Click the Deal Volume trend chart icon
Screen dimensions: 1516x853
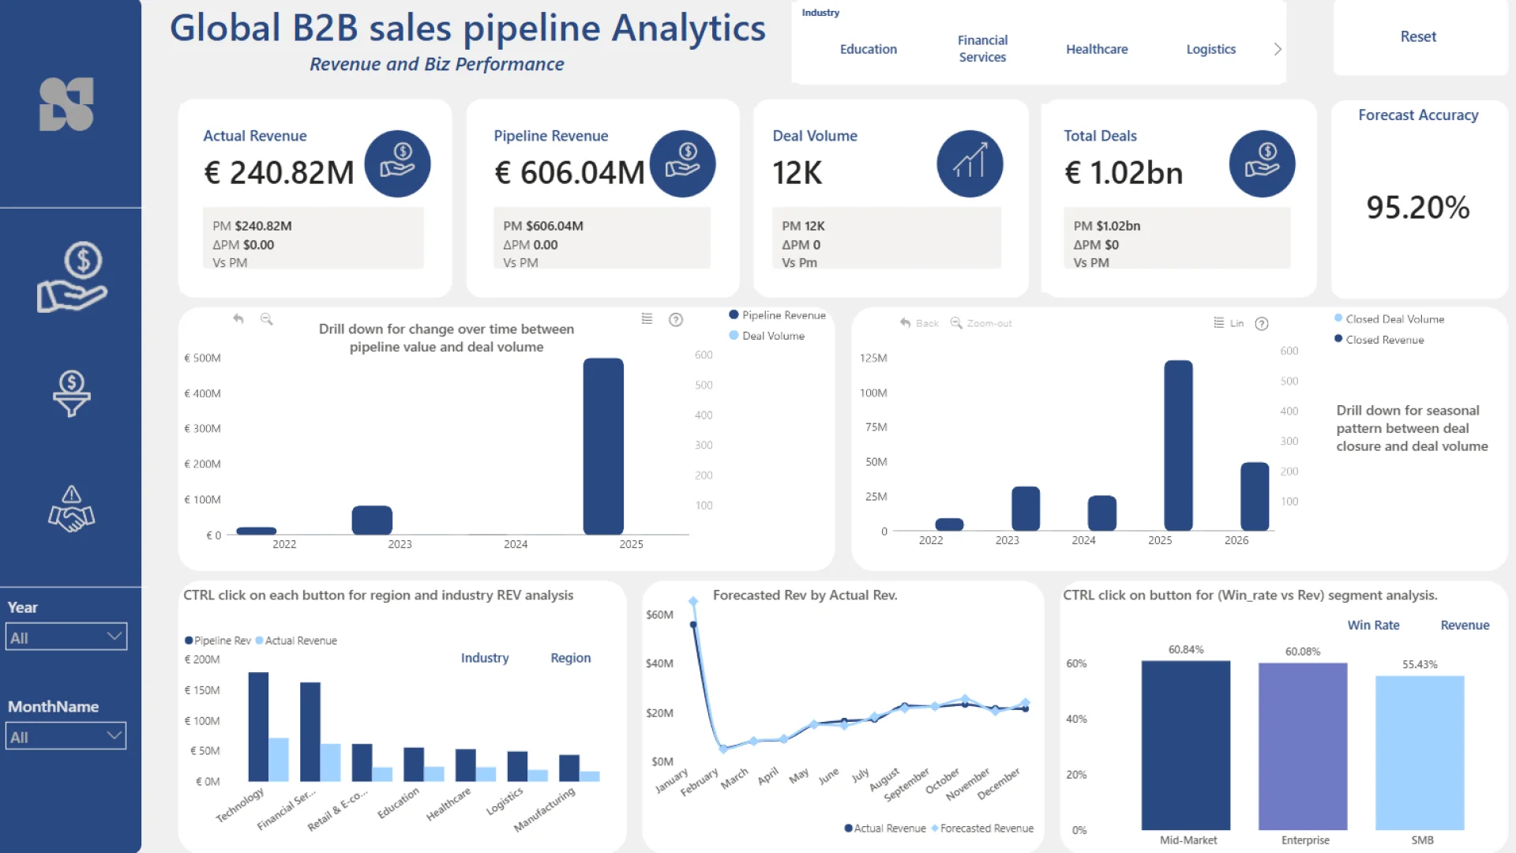970,163
